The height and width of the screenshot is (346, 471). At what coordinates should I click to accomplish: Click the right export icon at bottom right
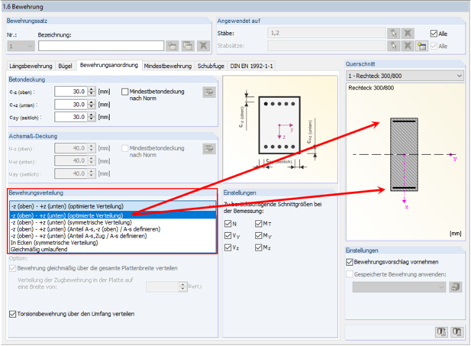coord(457,332)
